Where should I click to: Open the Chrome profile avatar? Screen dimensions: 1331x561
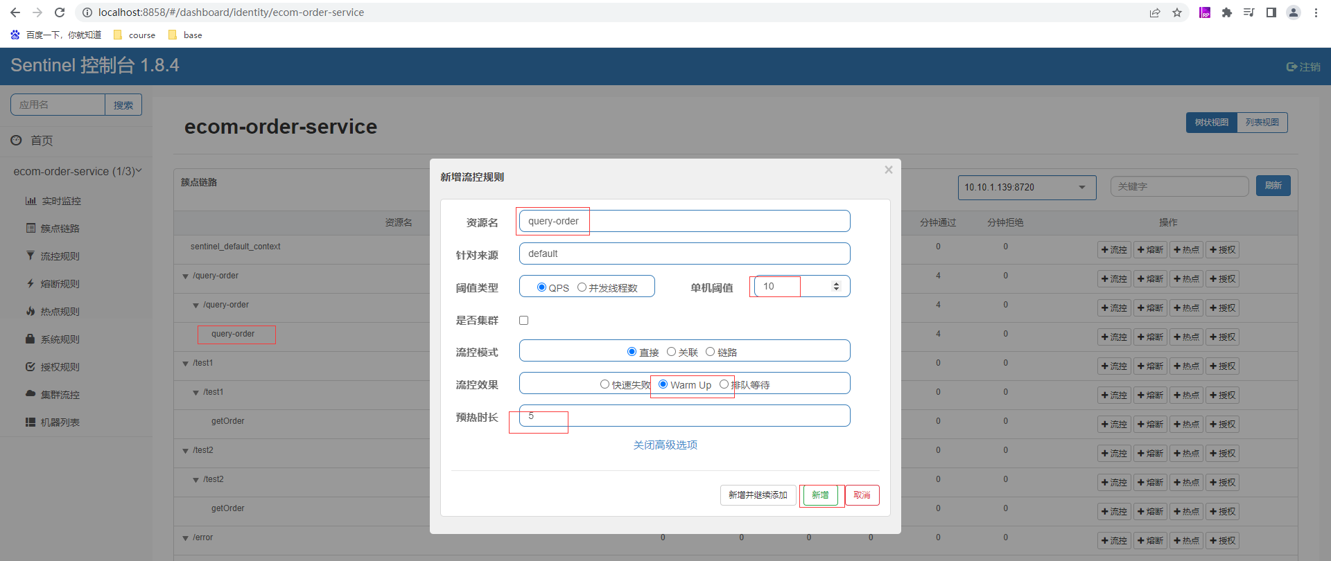[1294, 12]
